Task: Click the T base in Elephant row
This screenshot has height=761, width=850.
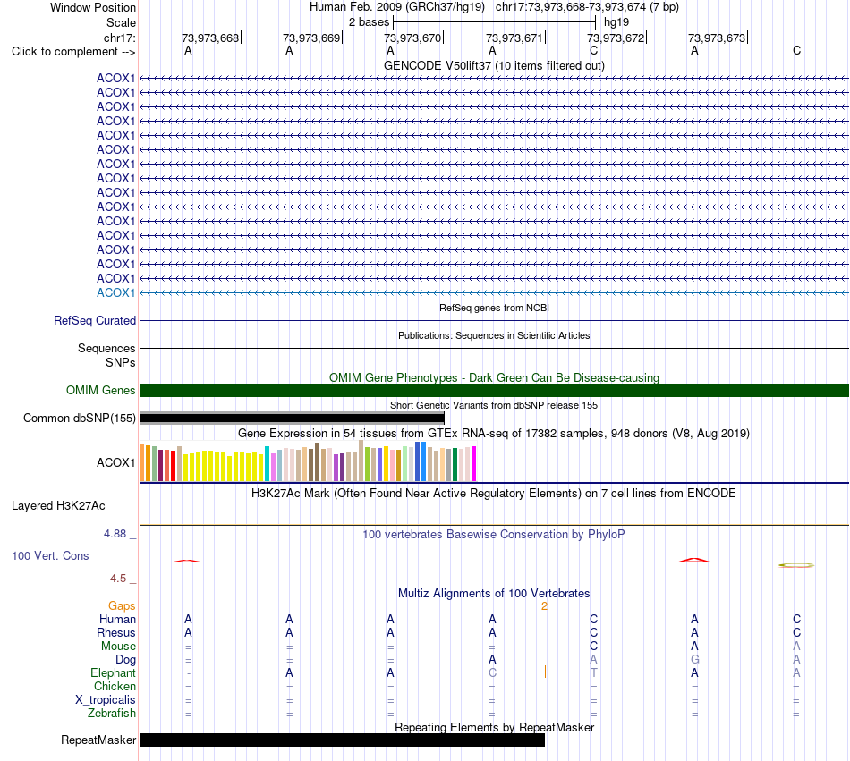Action: 593,672
